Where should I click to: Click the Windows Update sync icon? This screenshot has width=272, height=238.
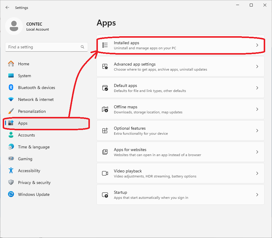pos(11,194)
